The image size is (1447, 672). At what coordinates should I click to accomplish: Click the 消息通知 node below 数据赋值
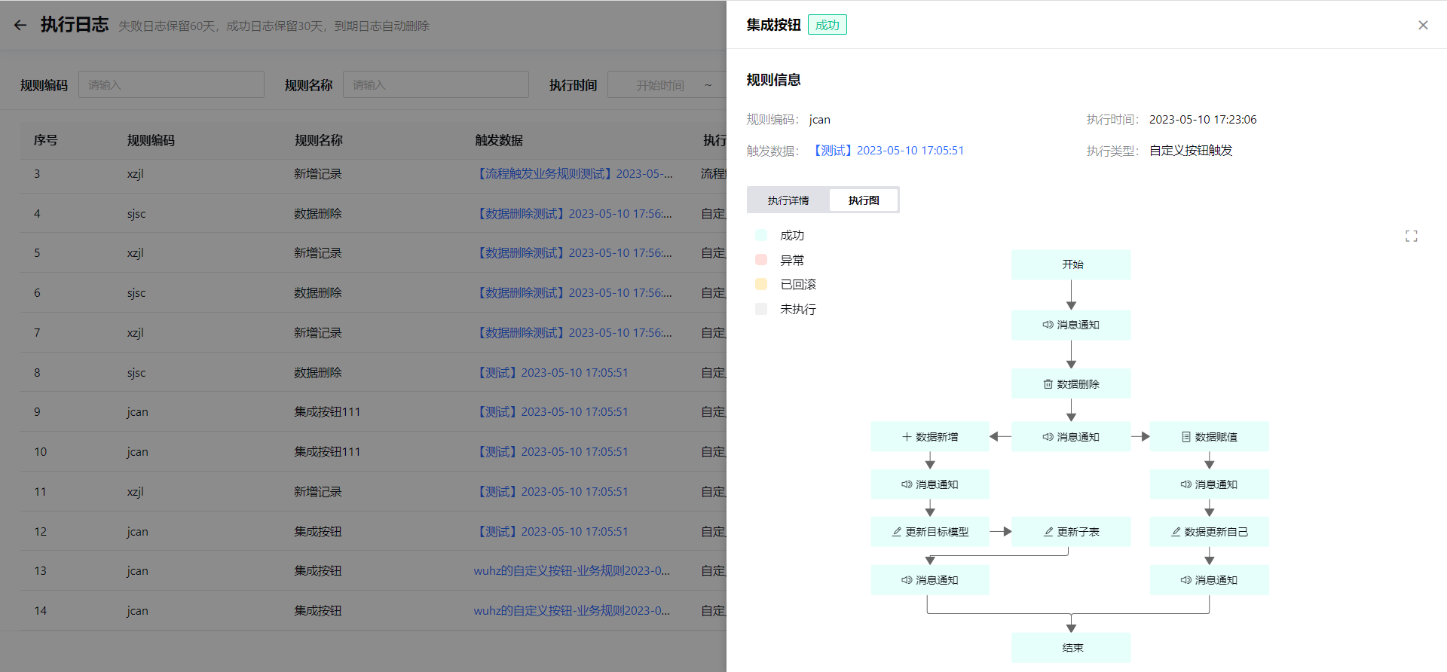(x=1209, y=484)
